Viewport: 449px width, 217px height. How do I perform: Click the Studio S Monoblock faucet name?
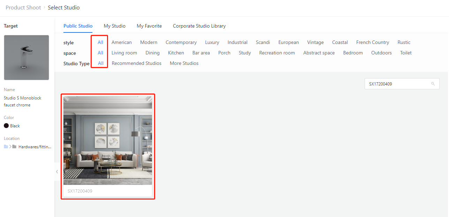23,102
